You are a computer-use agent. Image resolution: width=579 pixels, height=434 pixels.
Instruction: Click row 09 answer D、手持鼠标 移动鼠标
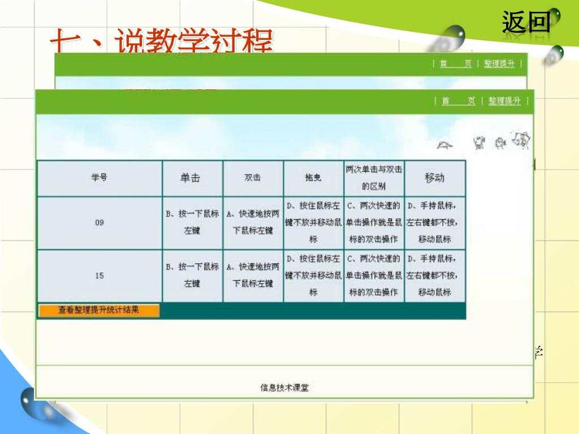435,223
